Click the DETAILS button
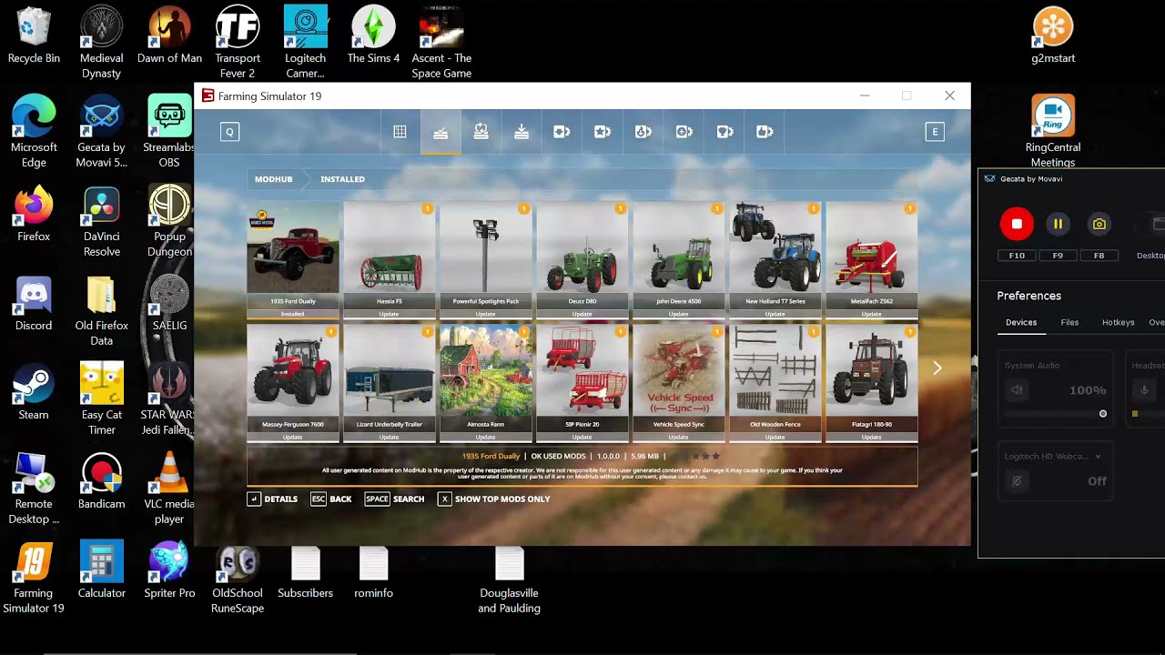 [x=273, y=499]
